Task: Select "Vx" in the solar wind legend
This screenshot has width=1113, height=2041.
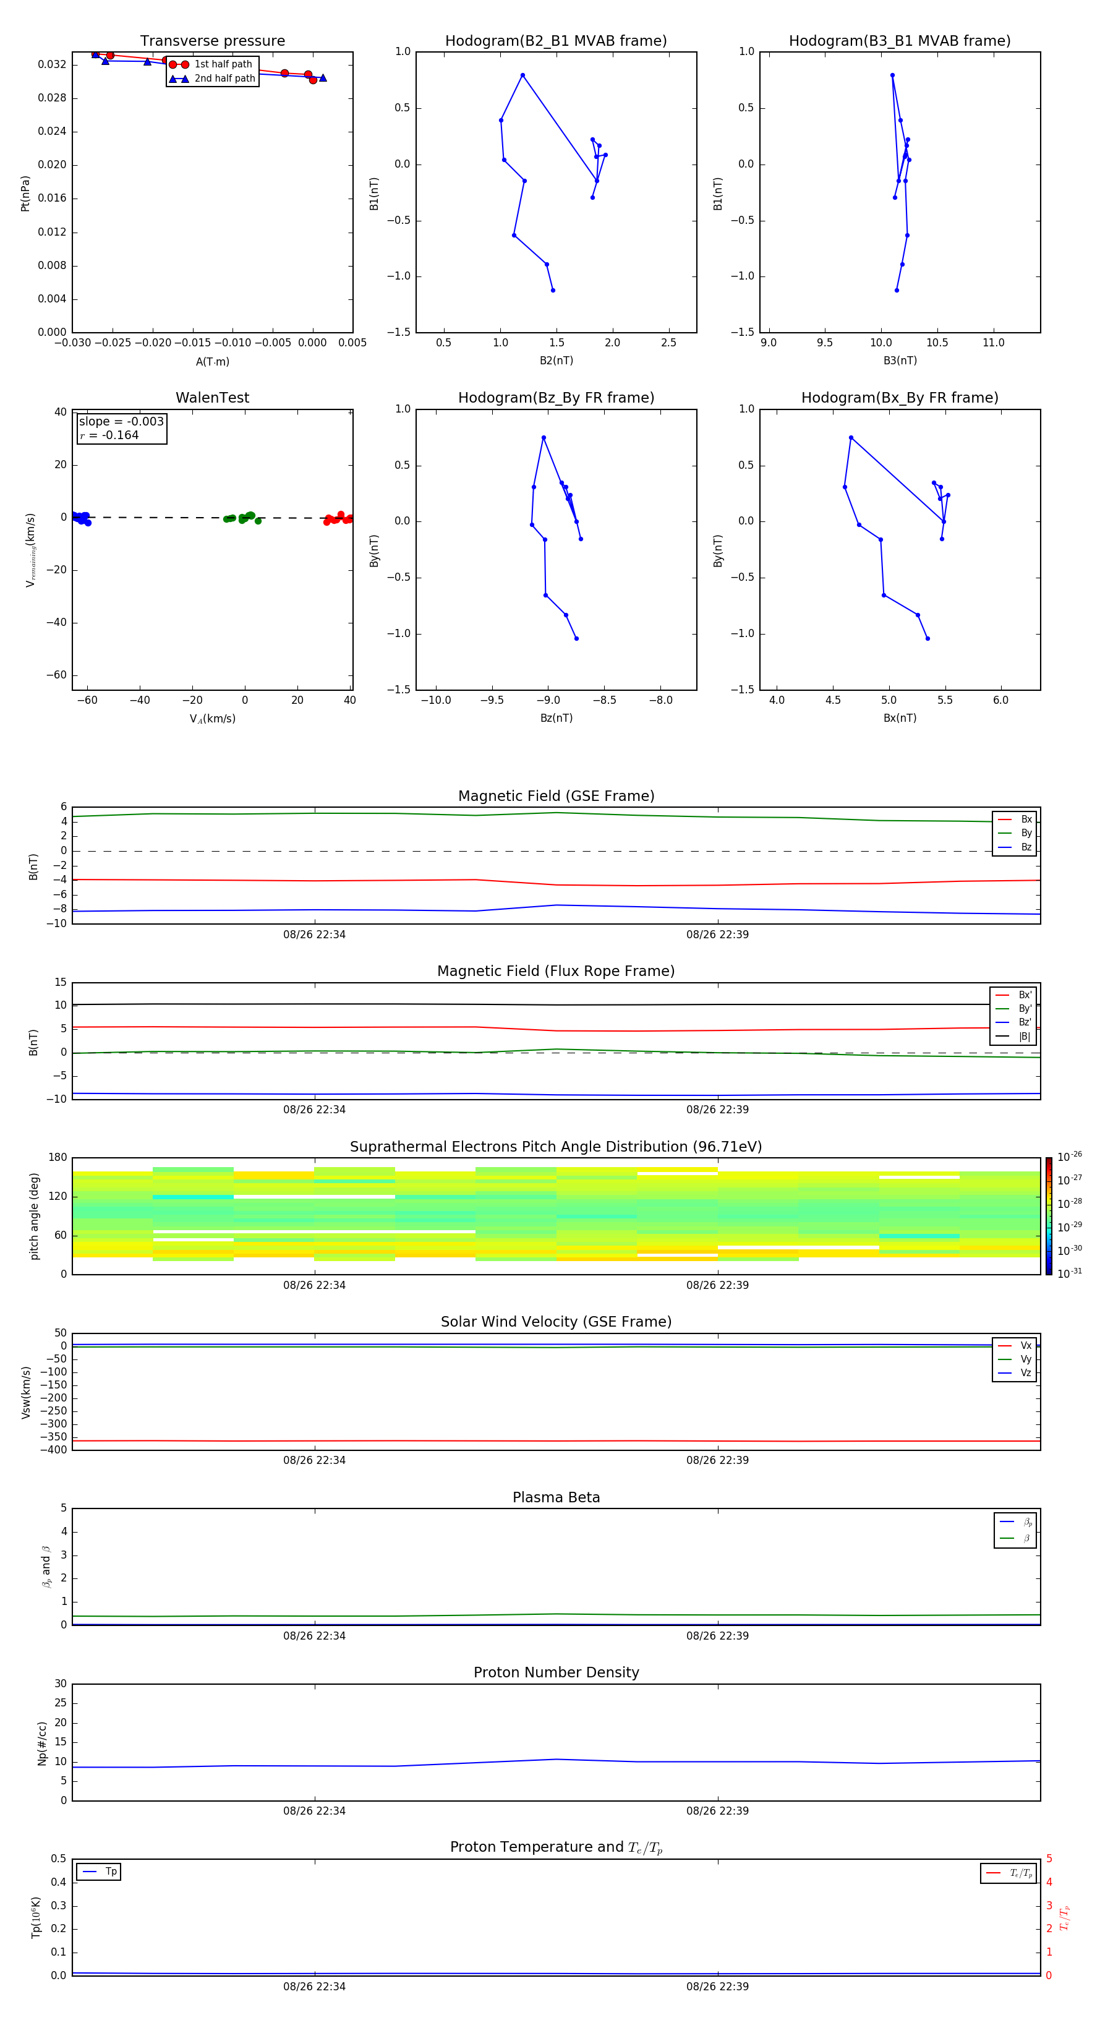Action: (1015, 1345)
